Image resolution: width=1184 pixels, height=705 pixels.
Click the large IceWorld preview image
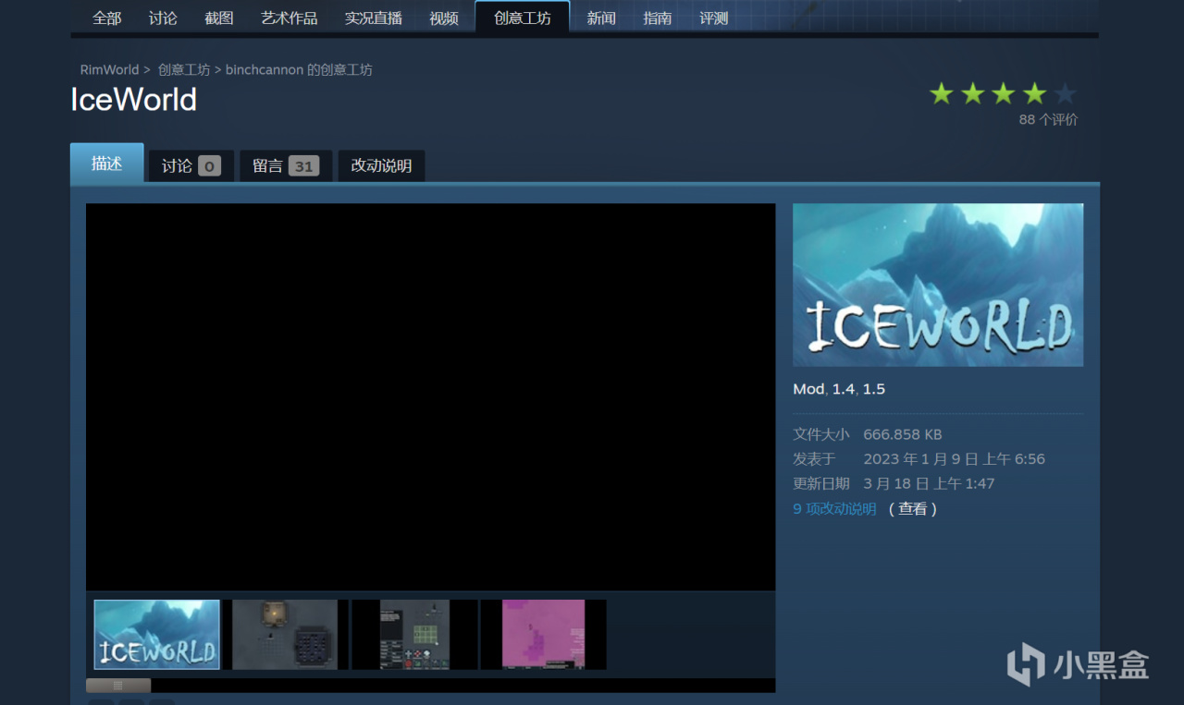(x=938, y=285)
